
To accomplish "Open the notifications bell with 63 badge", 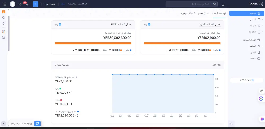I will click(27, 4).
